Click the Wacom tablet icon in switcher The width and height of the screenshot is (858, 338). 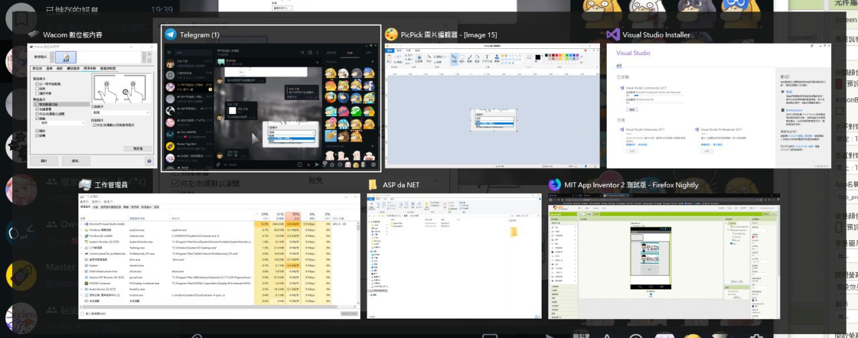(x=34, y=35)
